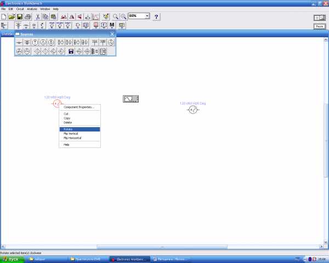Click the Zoom Out magnifier icon
Screen dimensions: 329x263
(115, 16)
